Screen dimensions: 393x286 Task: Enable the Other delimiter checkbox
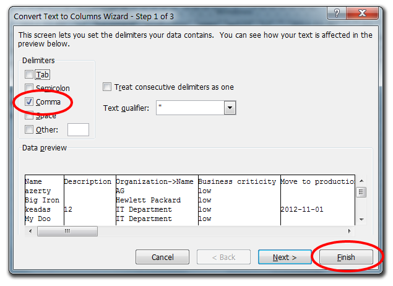pyautogui.click(x=29, y=129)
